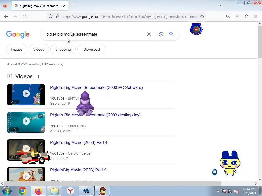Filter results by Videos
262x196 pixels.
[x=39, y=49]
